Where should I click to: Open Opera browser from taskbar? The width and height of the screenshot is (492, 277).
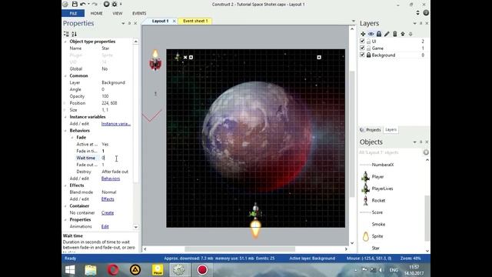(113, 270)
